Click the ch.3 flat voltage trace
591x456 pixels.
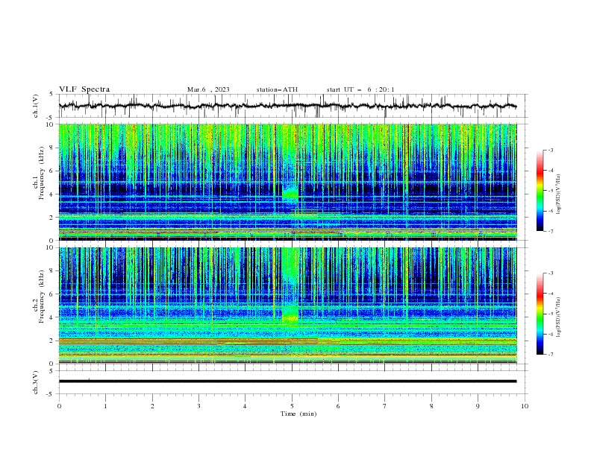pyautogui.click(x=287, y=381)
